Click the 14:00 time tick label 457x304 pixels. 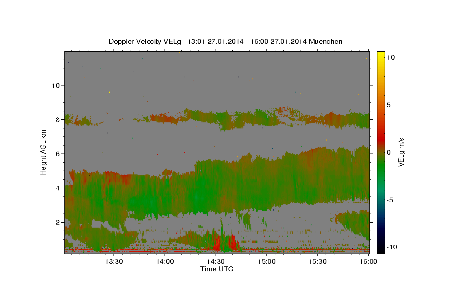click(x=165, y=261)
